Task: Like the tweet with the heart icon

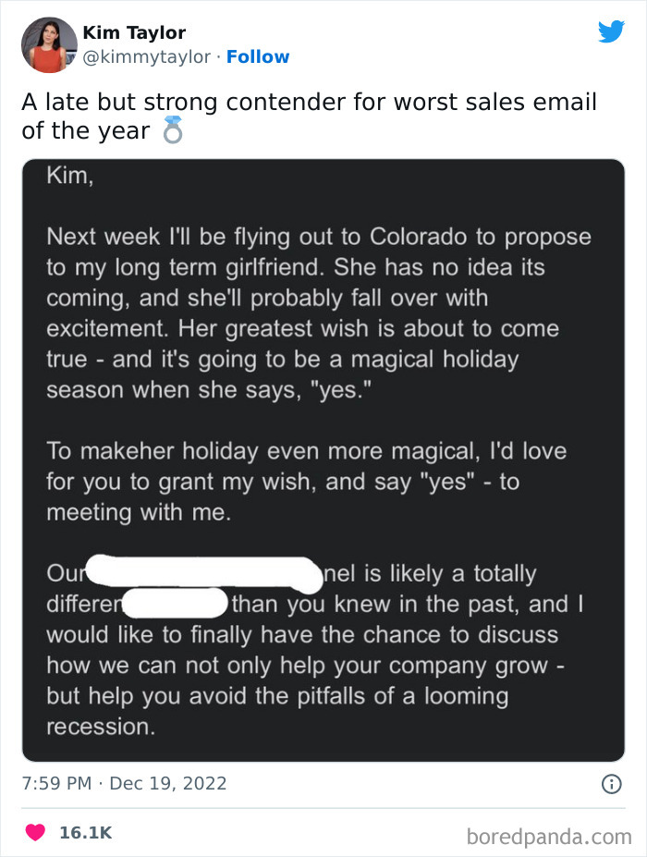Action: pyautogui.click(x=35, y=833)
